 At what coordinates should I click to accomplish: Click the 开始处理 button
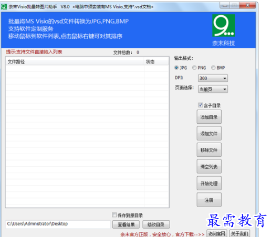209,183
